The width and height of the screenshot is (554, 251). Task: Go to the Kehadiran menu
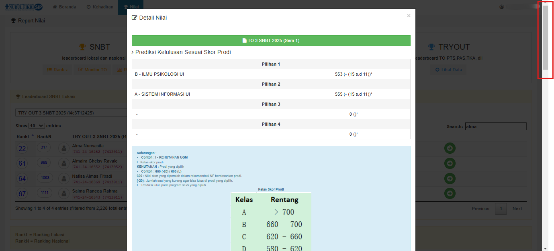[100, 7]
